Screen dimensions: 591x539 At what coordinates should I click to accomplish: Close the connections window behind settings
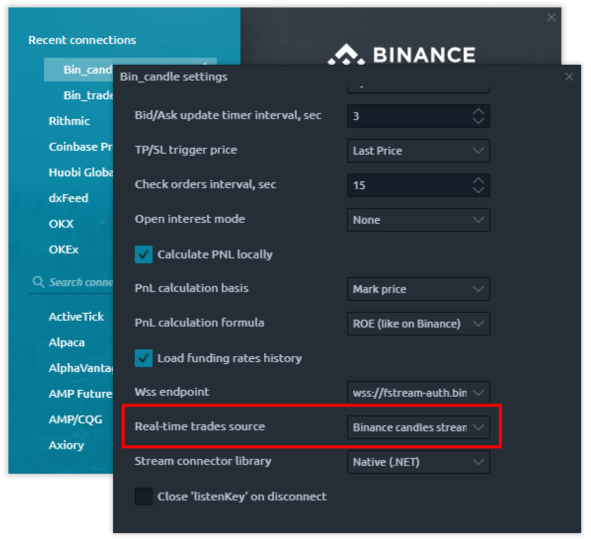551,17
